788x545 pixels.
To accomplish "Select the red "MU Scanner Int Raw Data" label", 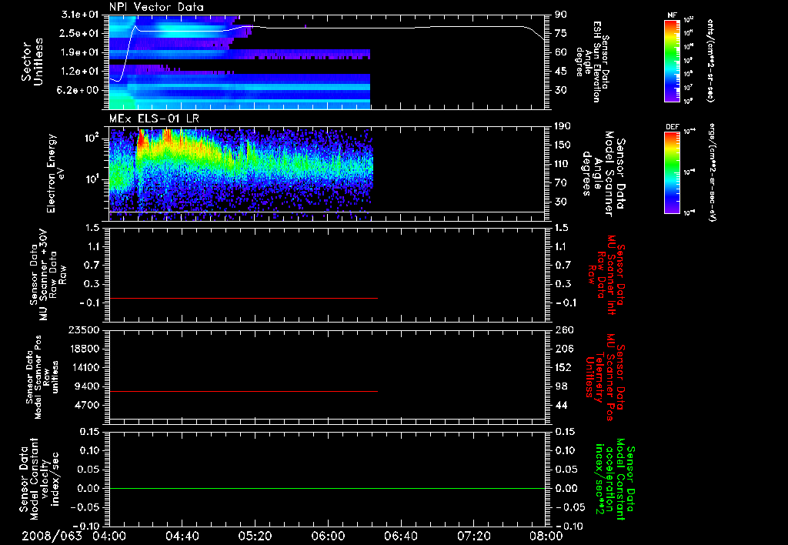I will click(606, 275).
